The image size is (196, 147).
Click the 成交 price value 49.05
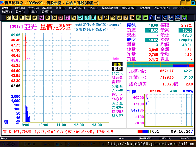(152, 40)
